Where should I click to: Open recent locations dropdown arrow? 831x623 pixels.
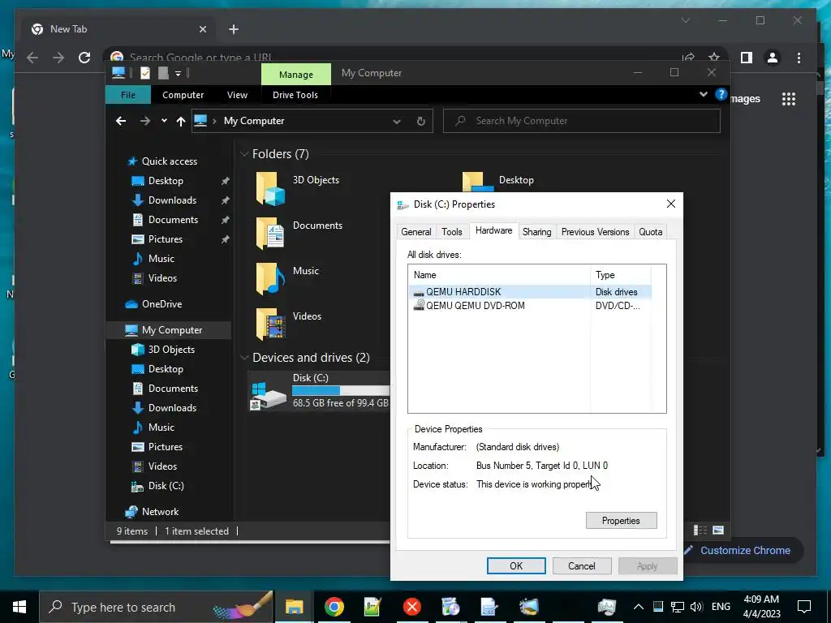pyautogui.click(x=164, y=121)
